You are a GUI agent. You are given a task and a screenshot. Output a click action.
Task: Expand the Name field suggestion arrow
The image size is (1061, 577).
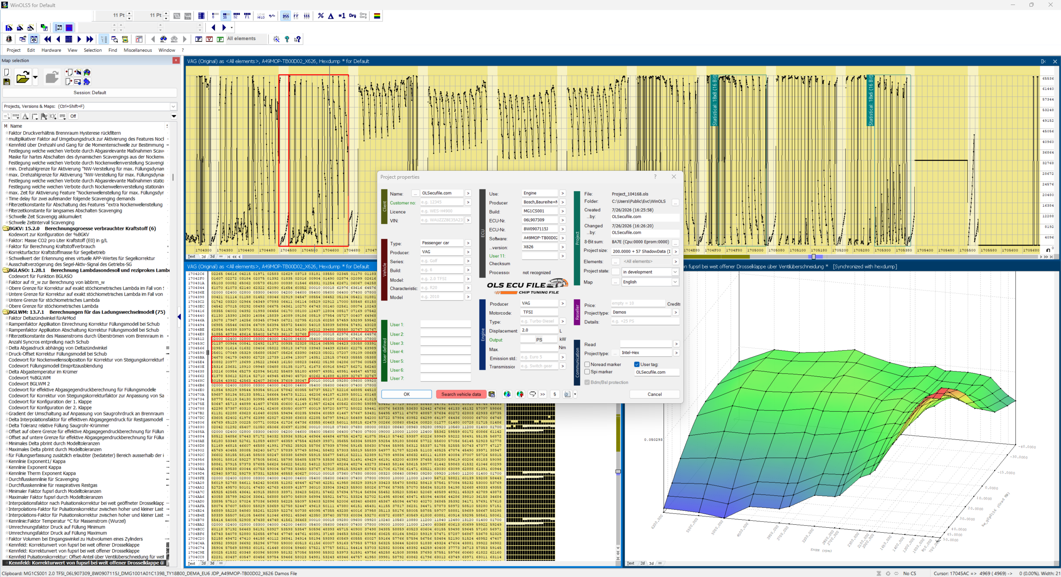coord(468,193)
